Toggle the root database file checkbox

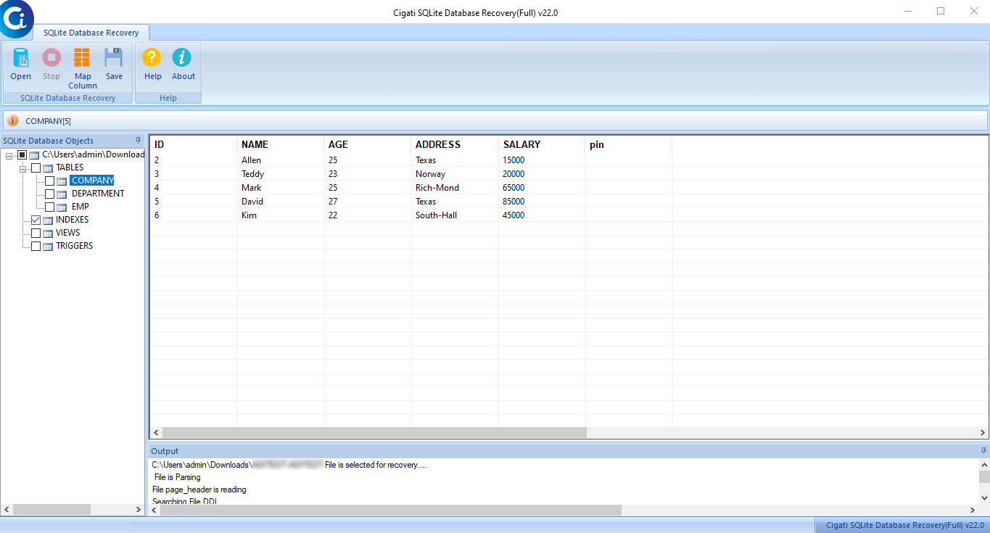pyautogui.click(x=22, y=154)
